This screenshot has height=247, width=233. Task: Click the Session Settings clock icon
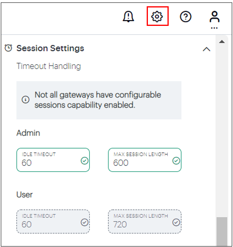[8, 48]
